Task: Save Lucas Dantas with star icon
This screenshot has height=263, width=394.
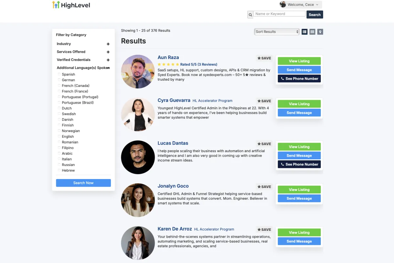Action: click(x=264, y=144)
